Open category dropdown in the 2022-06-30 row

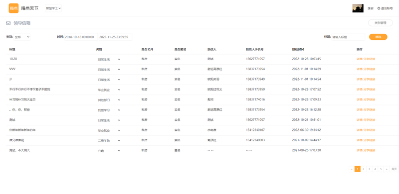pyautogui.click(x=109, y=130)
